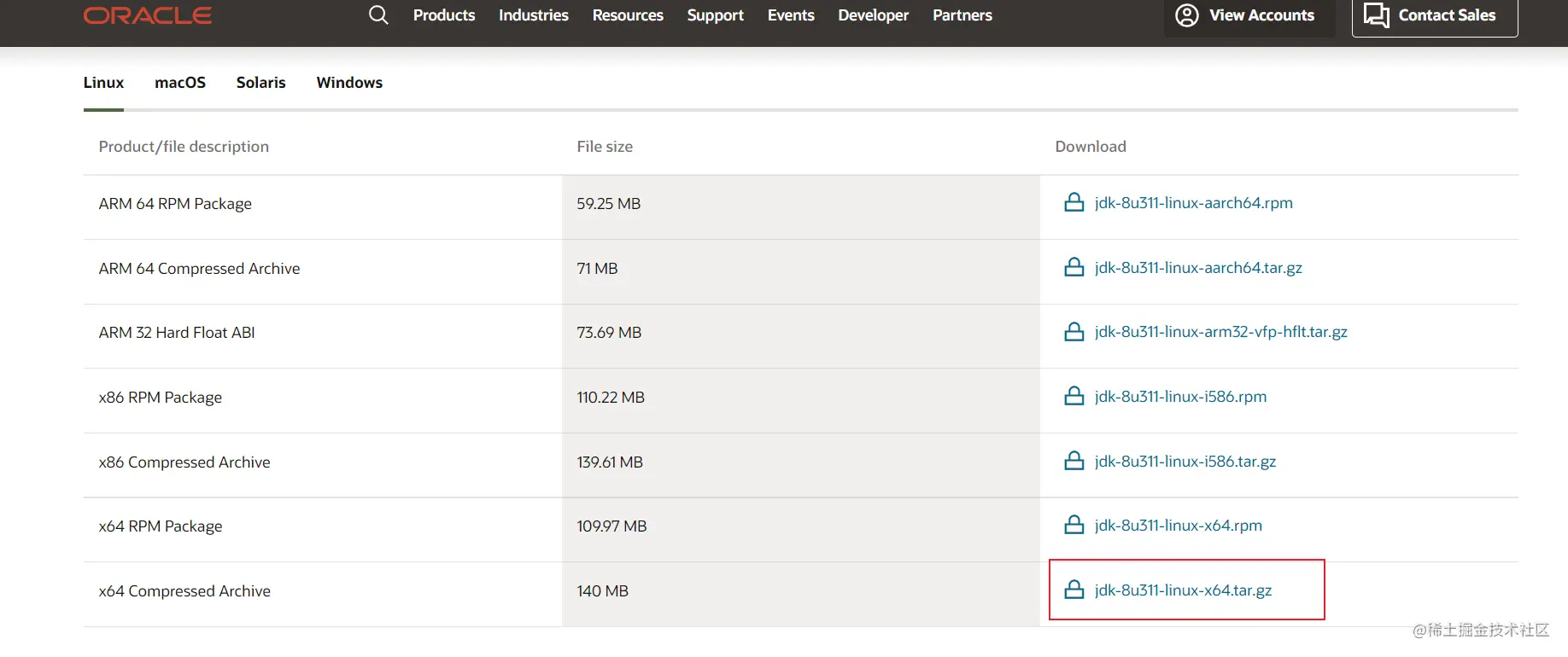Open the Resources menu
The height and width of the screenshot is (657, 1568).
(x=628, y=15)
